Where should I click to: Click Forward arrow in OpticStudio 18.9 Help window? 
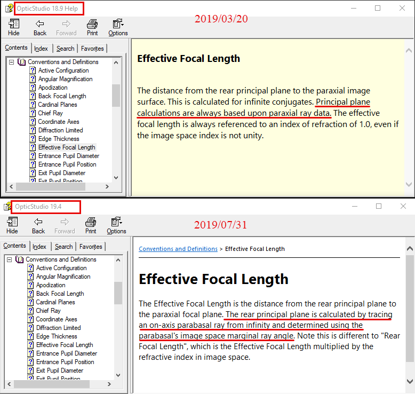point(66,24)
